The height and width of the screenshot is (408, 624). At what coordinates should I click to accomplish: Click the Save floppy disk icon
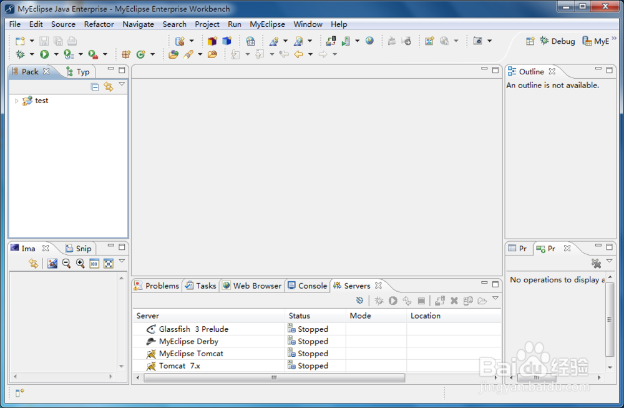[44, 41]
